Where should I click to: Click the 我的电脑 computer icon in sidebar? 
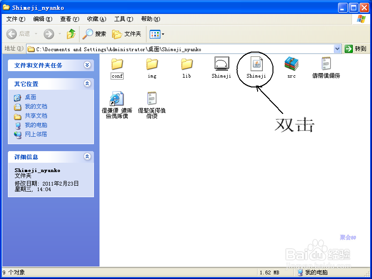pos(18,126)
